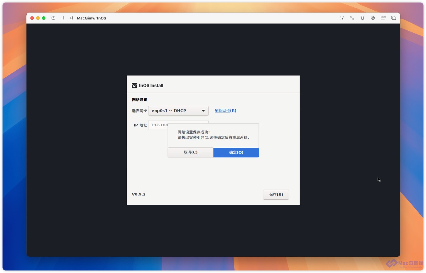Click the V0.9.2 version text
This screenshot has height=273, width=426.
139,194
